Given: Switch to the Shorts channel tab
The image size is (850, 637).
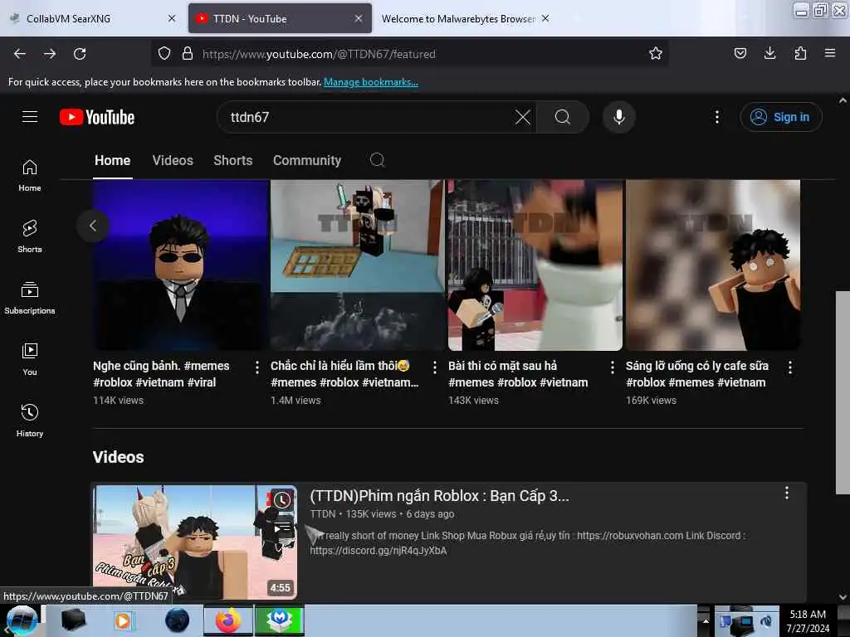Looking at the screenshot, I should tap(233, 160).
